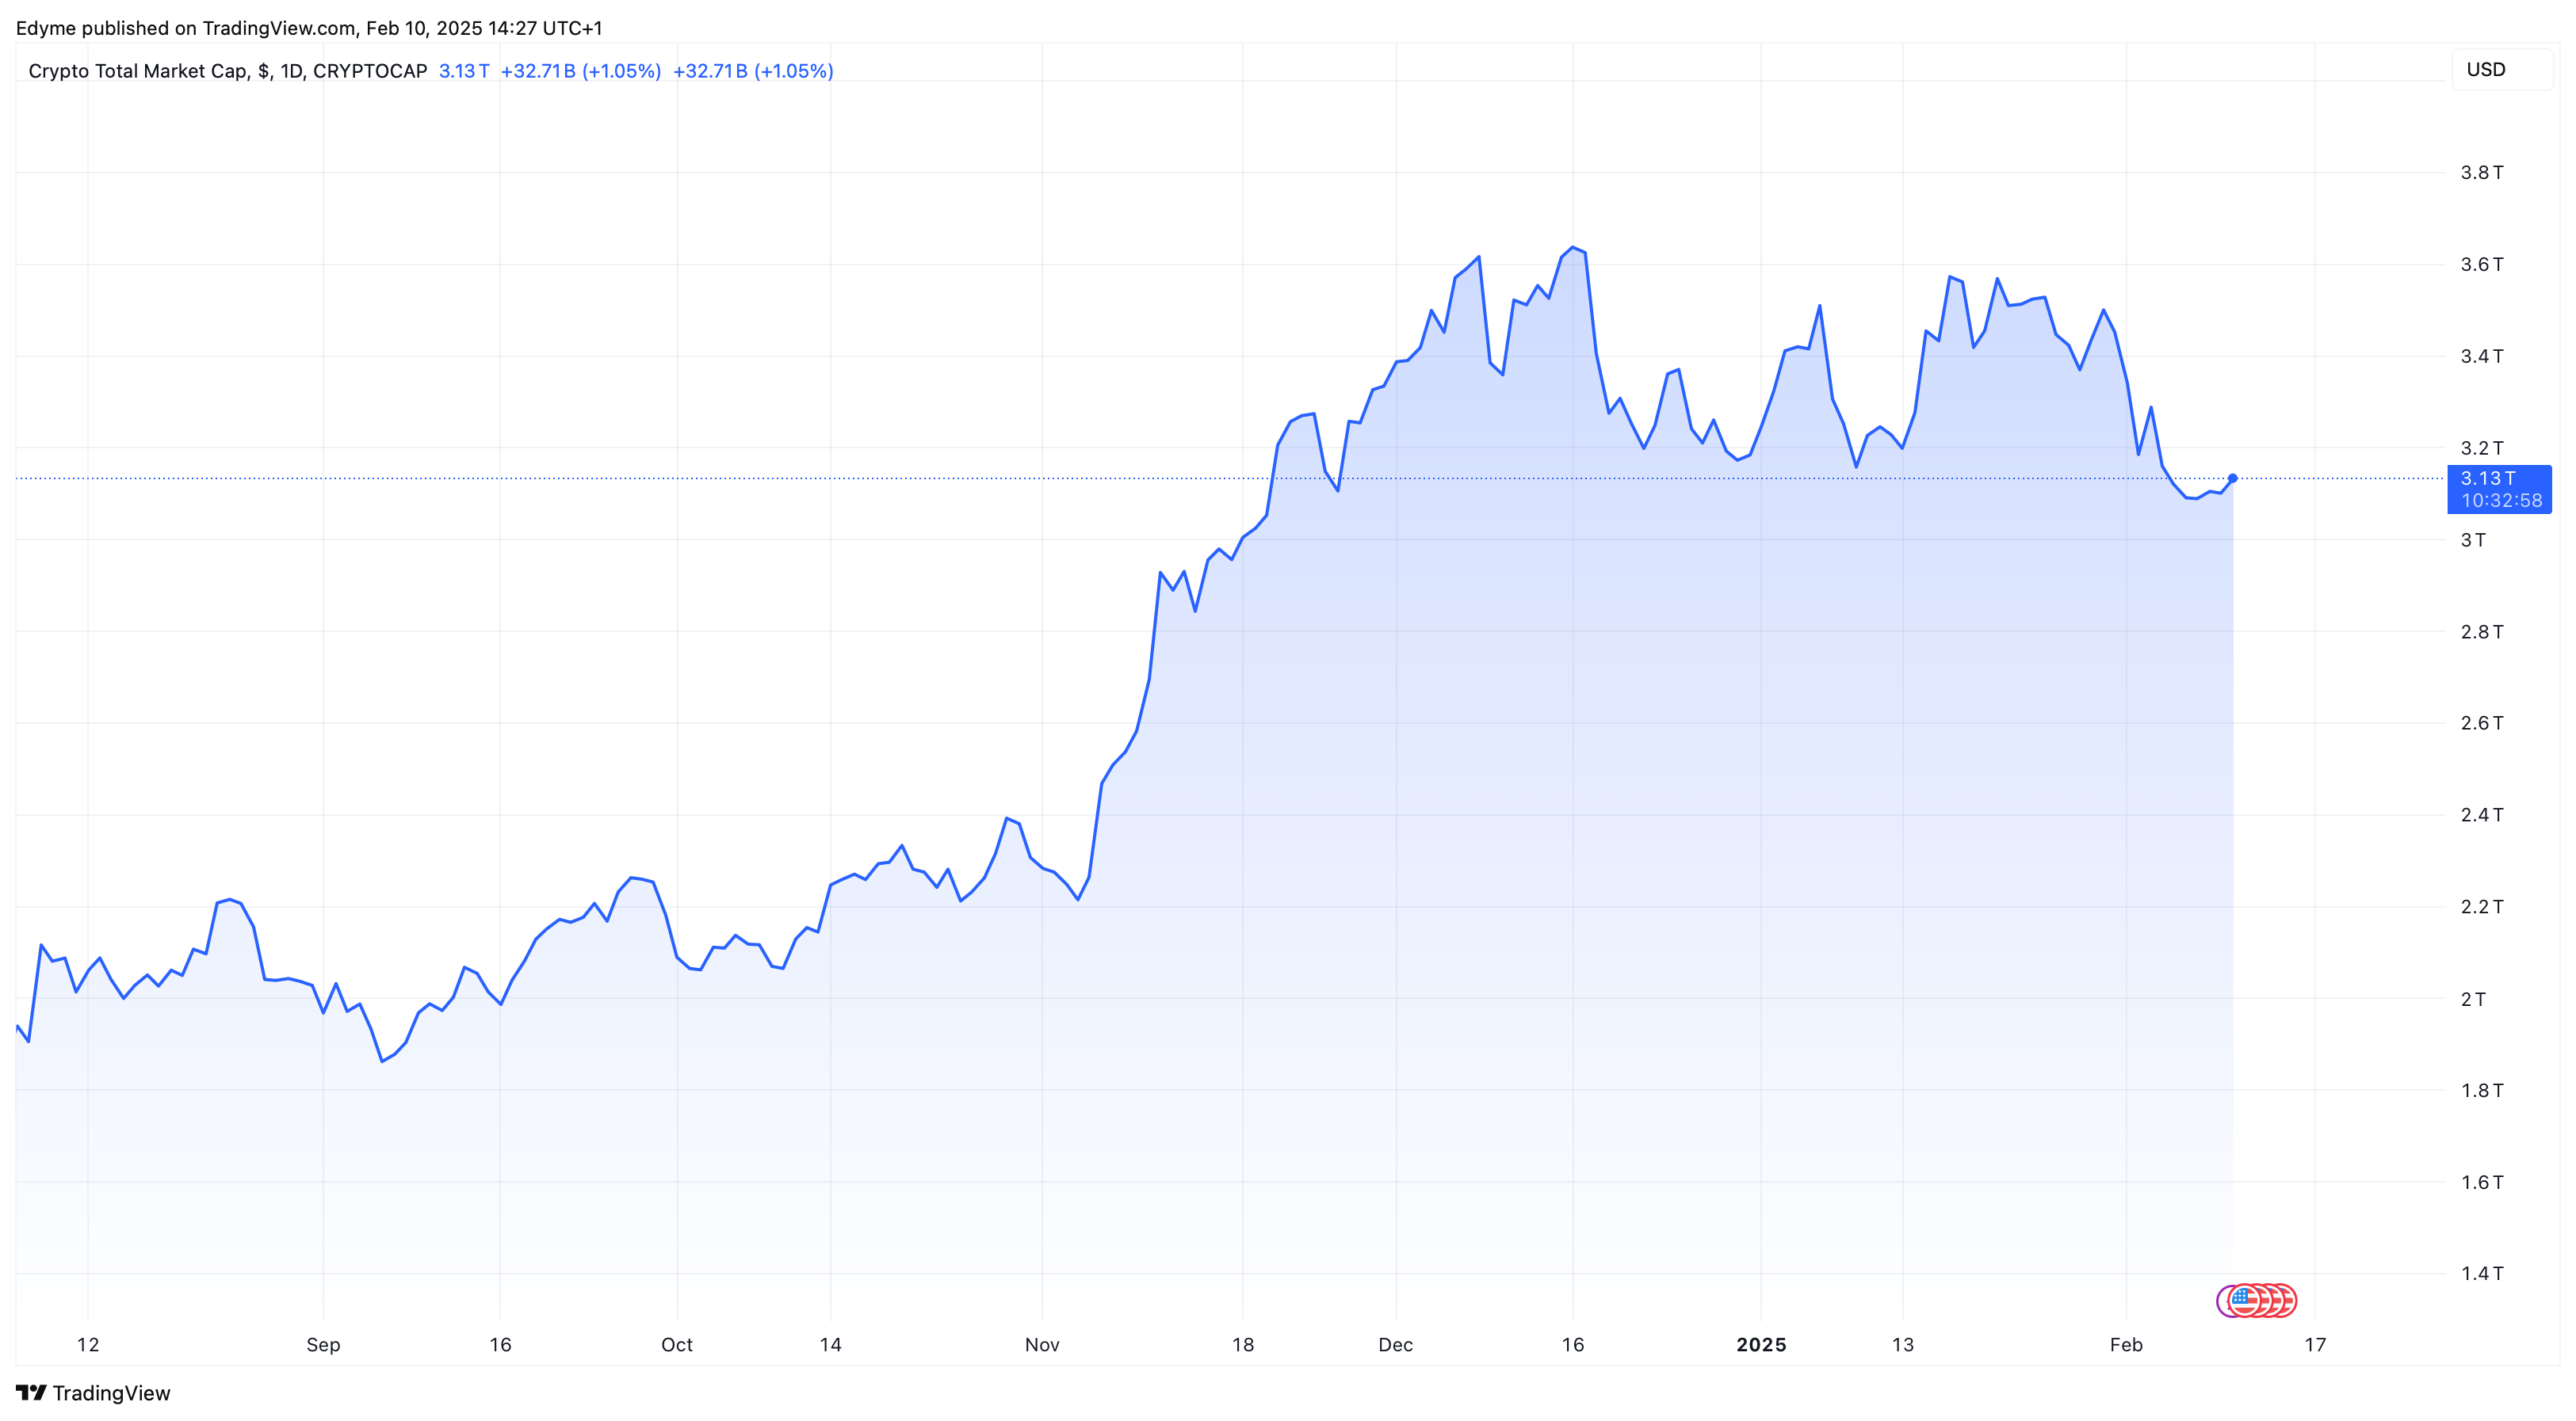
Task: Select the Sep label on the time axis
Action: coord(323,1345)
